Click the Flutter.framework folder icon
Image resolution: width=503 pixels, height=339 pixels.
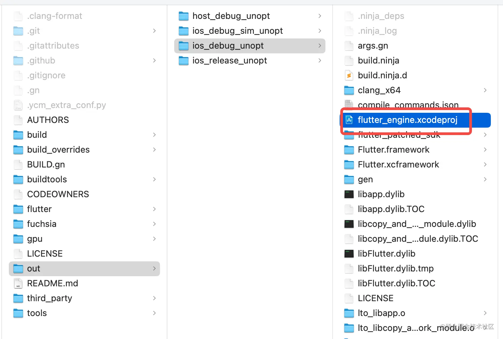click(349, 150)
